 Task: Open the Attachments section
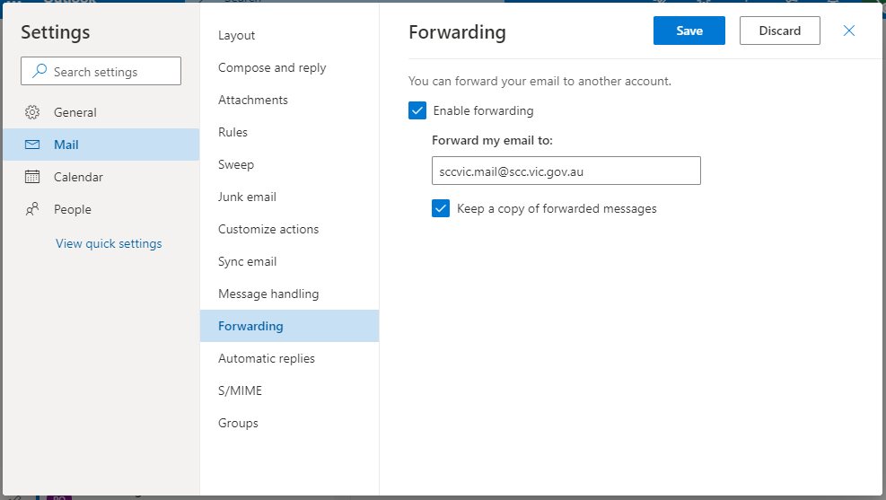point(253,100)
